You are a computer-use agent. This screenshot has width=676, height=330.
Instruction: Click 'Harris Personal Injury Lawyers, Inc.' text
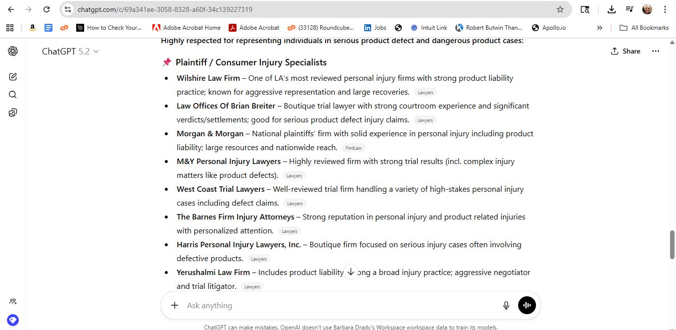tap(239, 245)
